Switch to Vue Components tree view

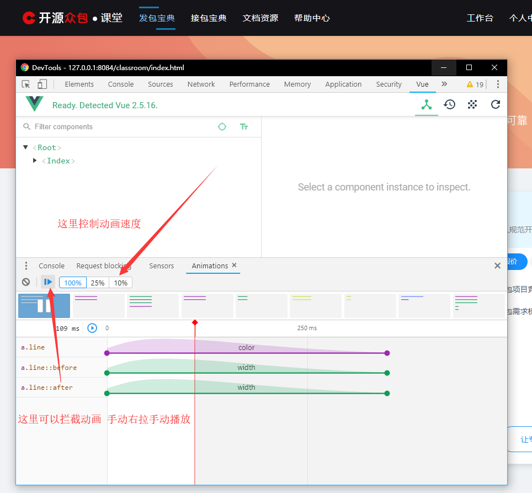coord(427,104)
